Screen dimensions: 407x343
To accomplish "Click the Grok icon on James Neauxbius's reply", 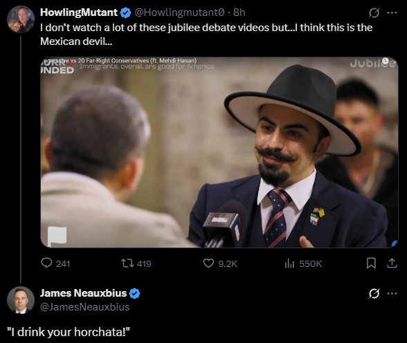I will pyautogui.click(x=374, y=293).
